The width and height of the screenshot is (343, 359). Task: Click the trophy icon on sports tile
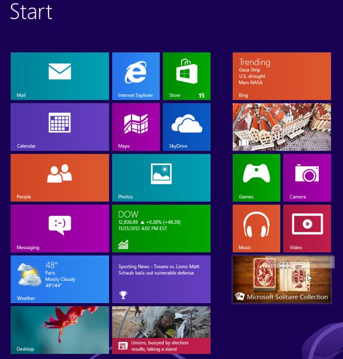pos(123,295)
